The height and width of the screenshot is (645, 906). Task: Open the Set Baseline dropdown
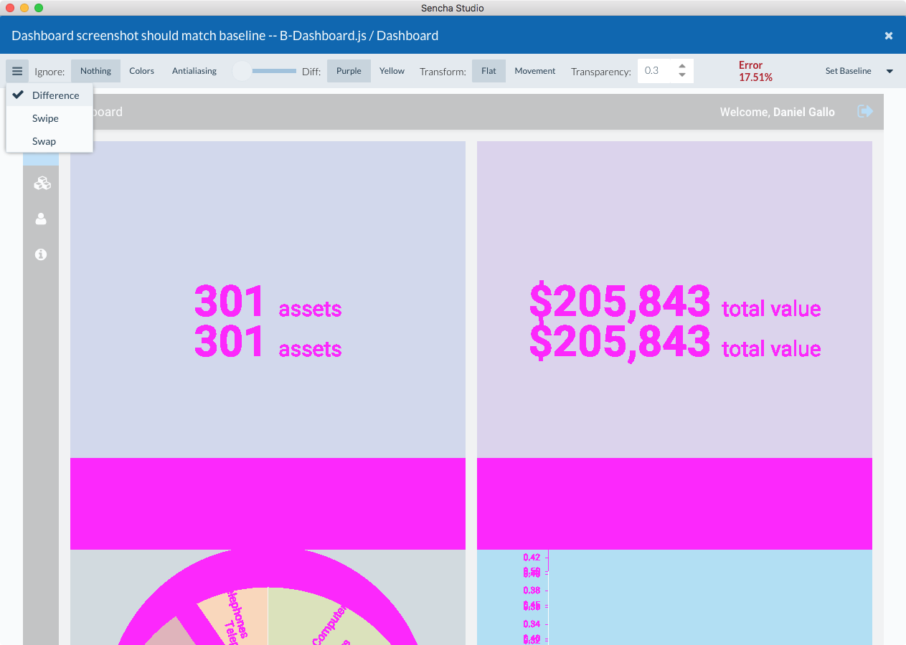point(889,71)
